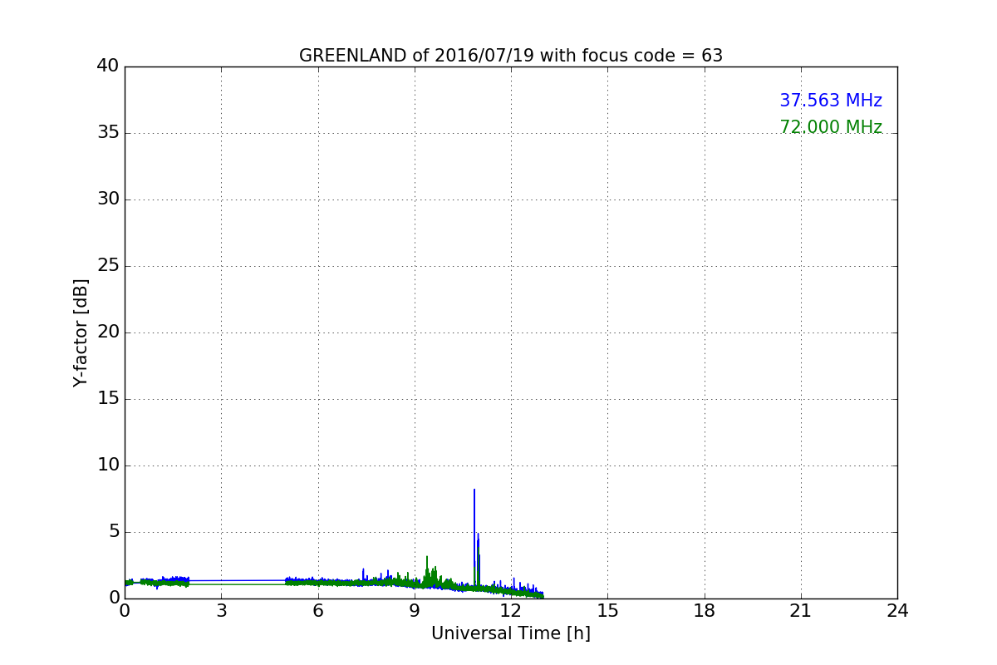997x665 pixels.
Task: Click y-axis tick label 15
Action: (108, 399)
